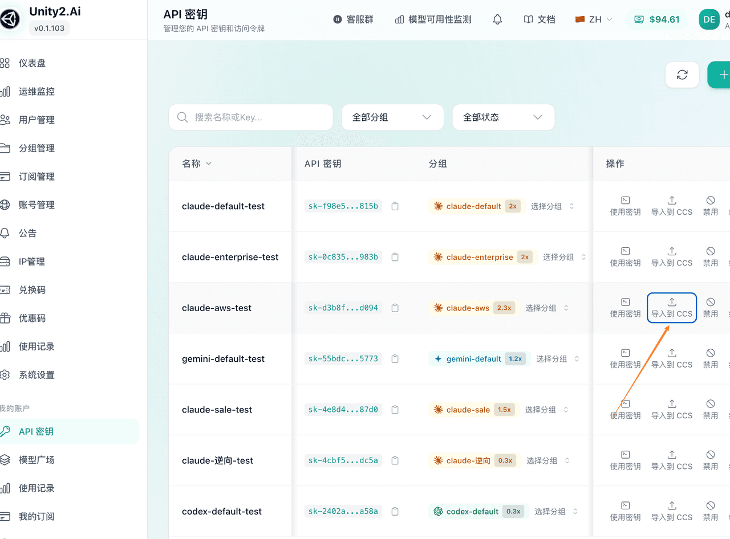The height and width of the screenshot is (539, 730).
Task: Open 用户管理 in sidebar
Action: coord(69,120)
